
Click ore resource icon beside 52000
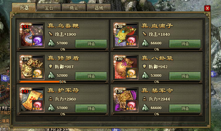(x=52, y=75)
